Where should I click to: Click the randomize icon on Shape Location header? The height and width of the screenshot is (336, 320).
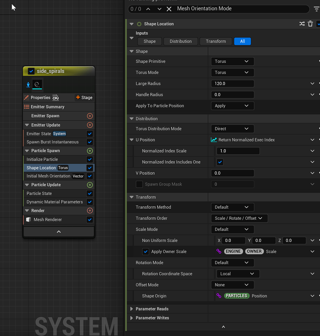coord(302,24)
